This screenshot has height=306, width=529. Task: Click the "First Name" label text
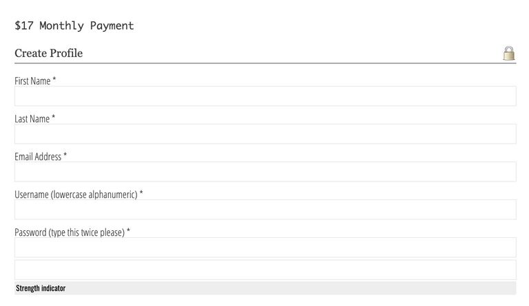tap(32, 81)
